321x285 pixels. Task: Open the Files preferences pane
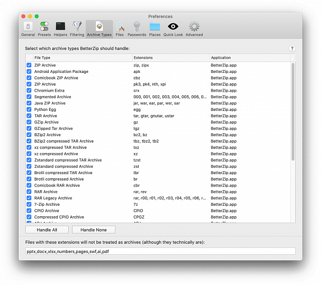pos(120,29)
